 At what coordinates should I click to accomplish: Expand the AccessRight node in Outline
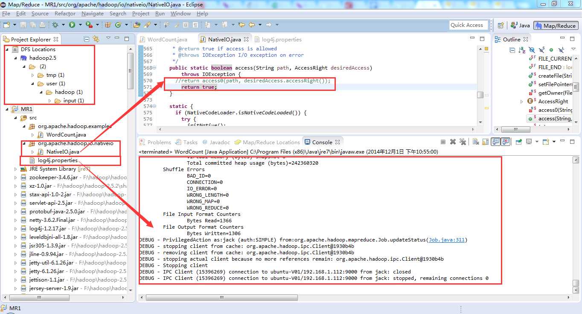pyautogui.click(x=521, y=102)
